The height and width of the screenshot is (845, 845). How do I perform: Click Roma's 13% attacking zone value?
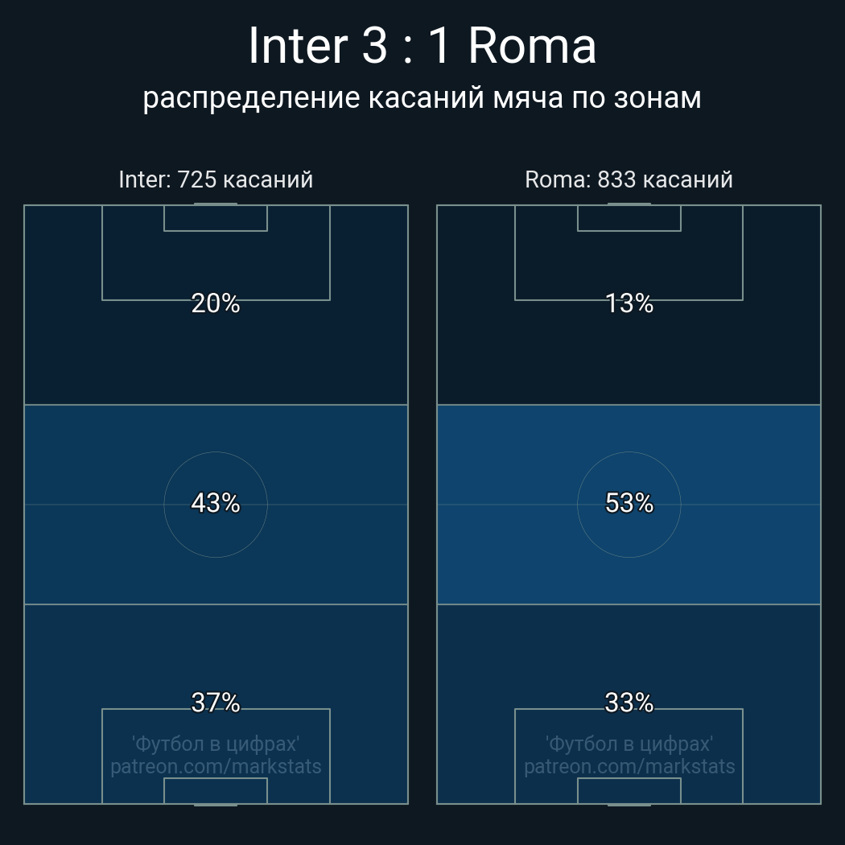tap(629, 303)
